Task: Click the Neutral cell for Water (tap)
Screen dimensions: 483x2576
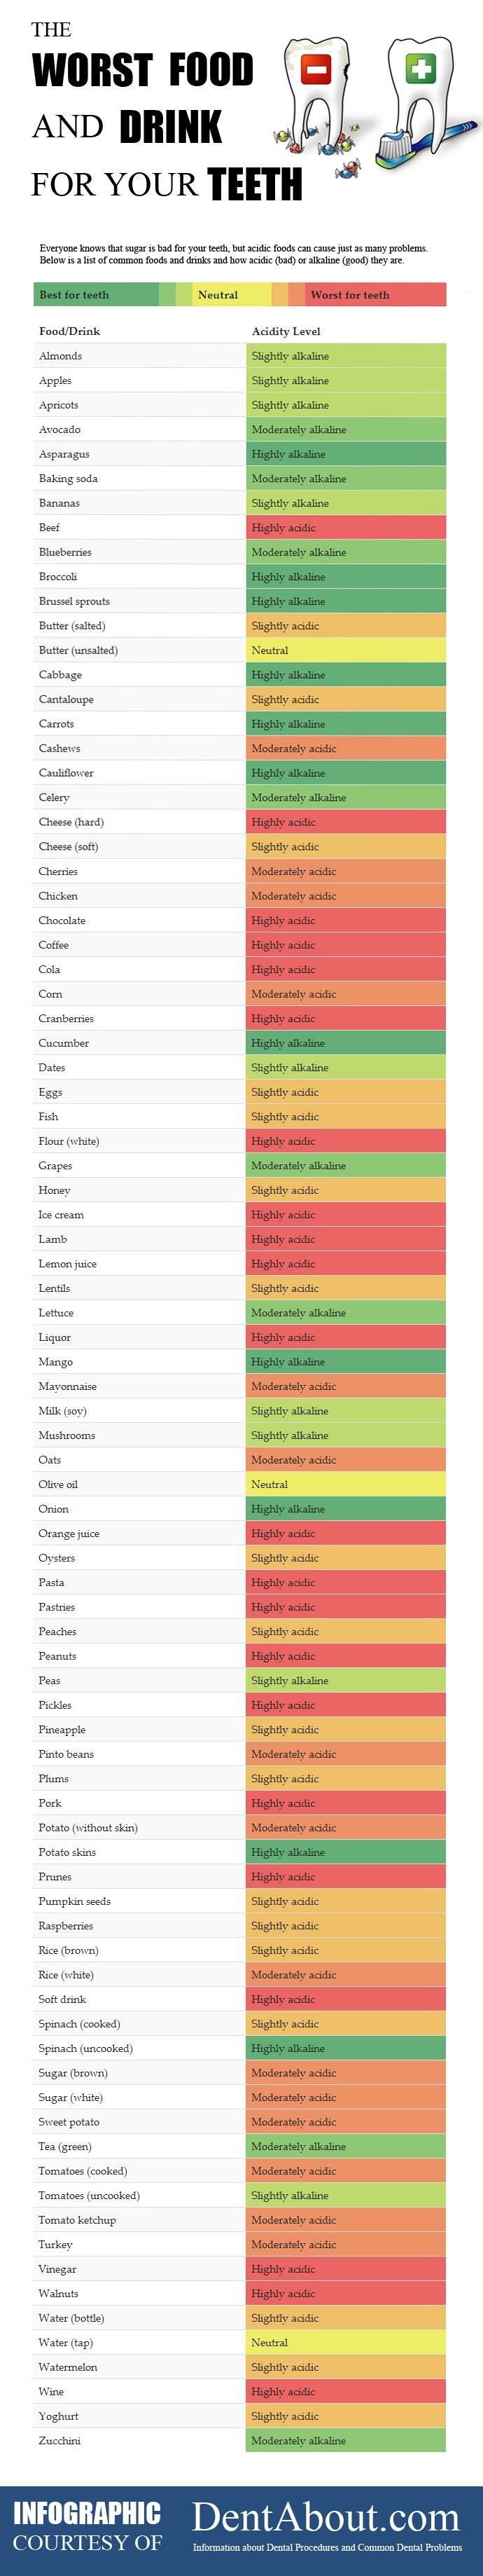Action: [346, 2343]
